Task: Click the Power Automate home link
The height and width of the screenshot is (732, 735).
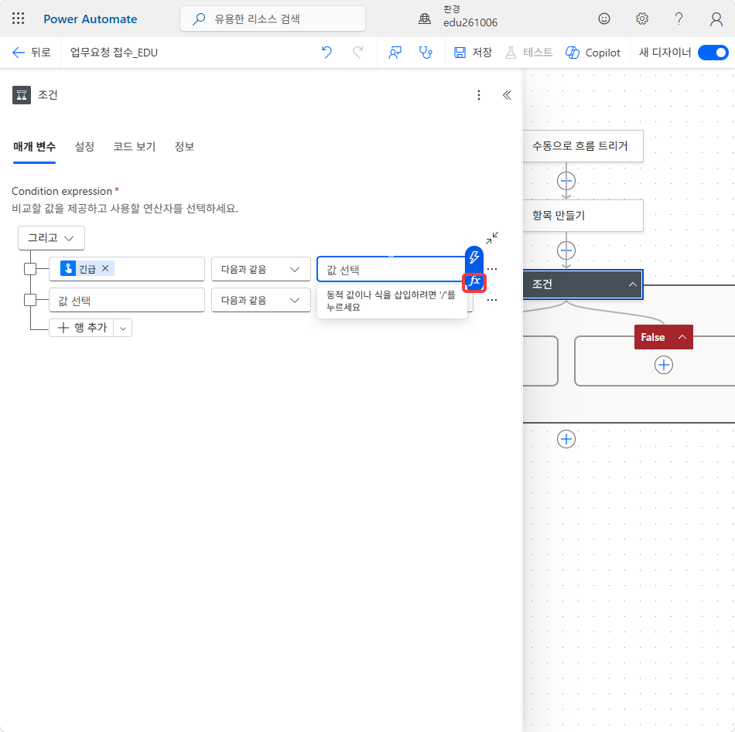Action: tap(90, 19)
